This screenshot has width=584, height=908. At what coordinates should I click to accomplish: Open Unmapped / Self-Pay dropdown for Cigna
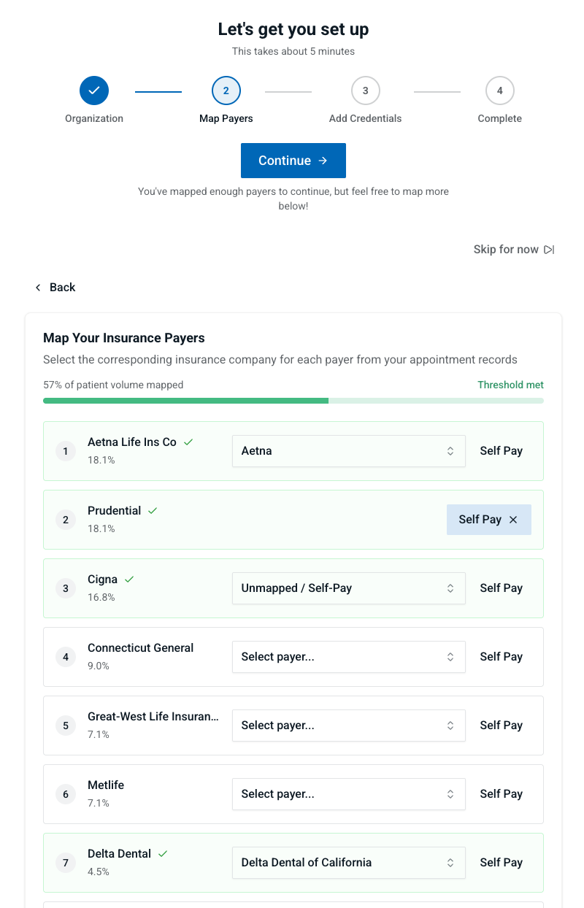click(x=348, y=588)
